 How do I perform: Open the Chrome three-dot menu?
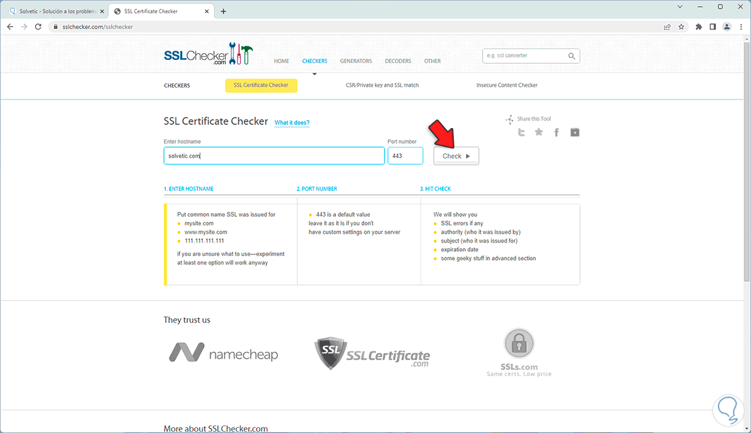[740, 27]
